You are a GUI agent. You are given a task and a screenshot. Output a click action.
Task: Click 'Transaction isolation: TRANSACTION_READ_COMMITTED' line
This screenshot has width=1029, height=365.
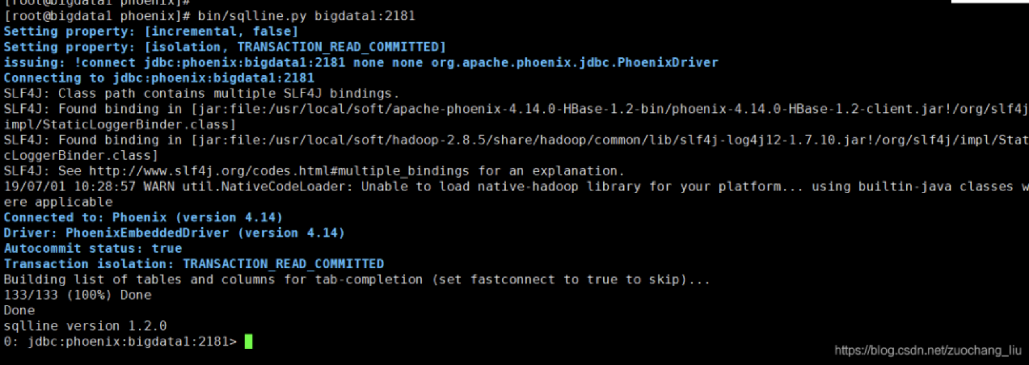coord(194,264)
